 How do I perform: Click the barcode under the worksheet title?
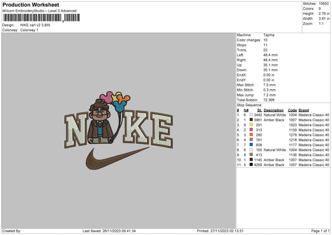41,18
